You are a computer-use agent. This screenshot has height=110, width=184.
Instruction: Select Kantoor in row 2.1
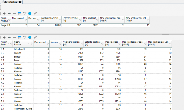(x=18, y=64)
